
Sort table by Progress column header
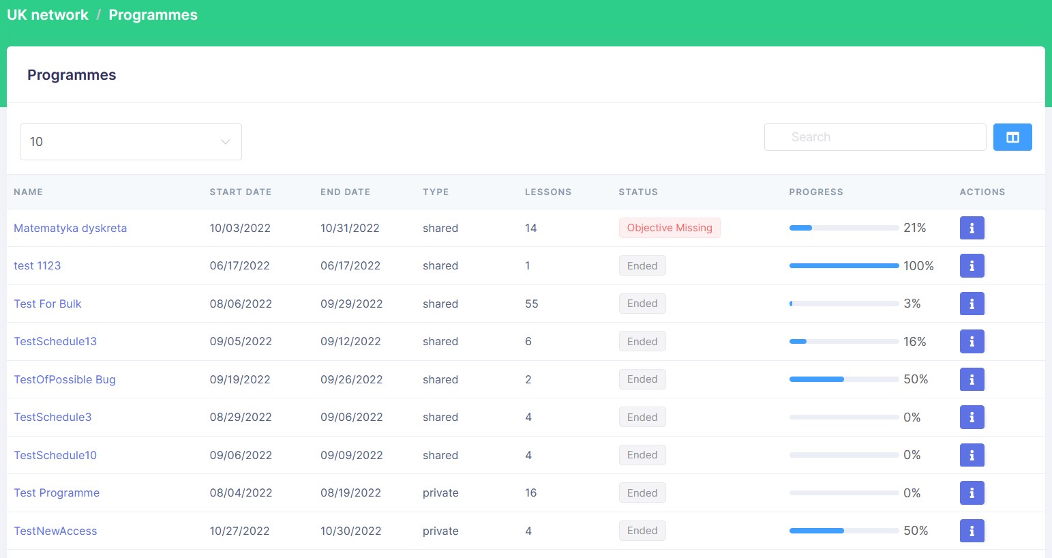point(815,192)
